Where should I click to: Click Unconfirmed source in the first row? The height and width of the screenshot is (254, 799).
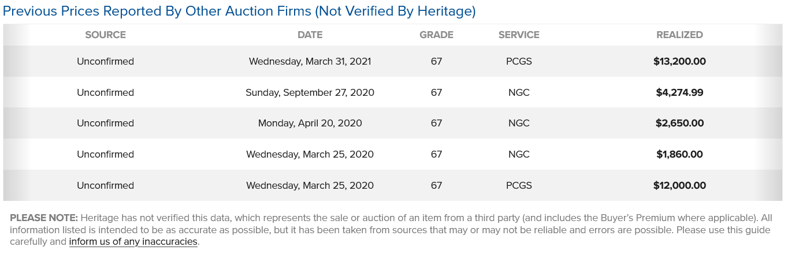pos(105,61)
